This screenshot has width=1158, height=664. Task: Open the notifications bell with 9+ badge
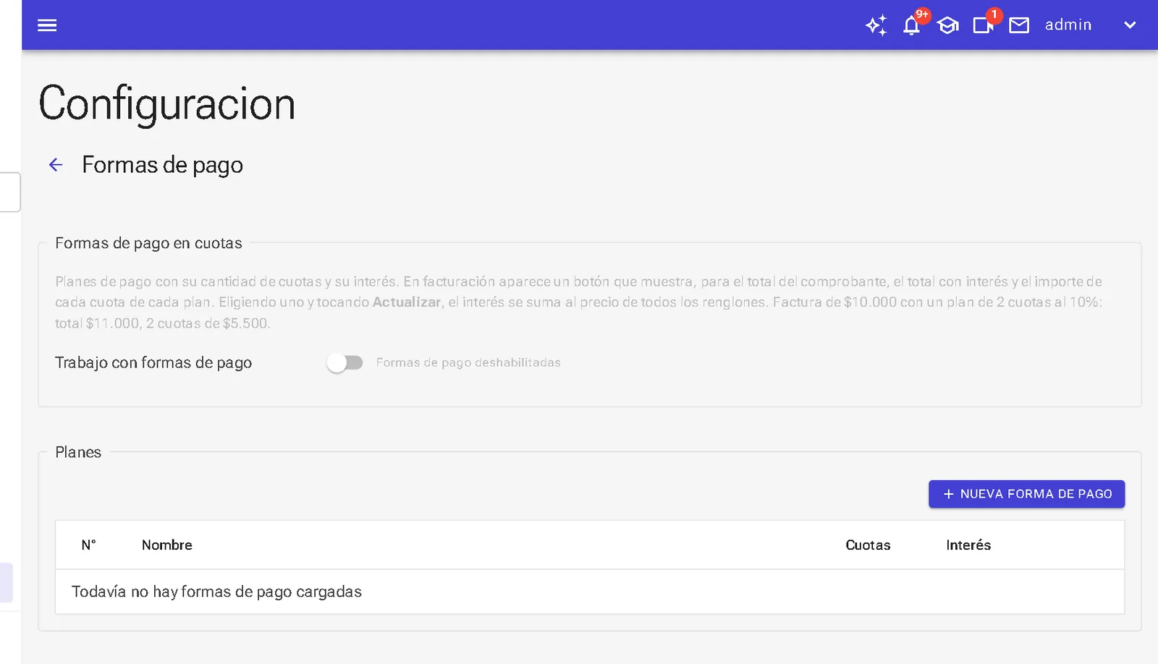pos(912,26)
